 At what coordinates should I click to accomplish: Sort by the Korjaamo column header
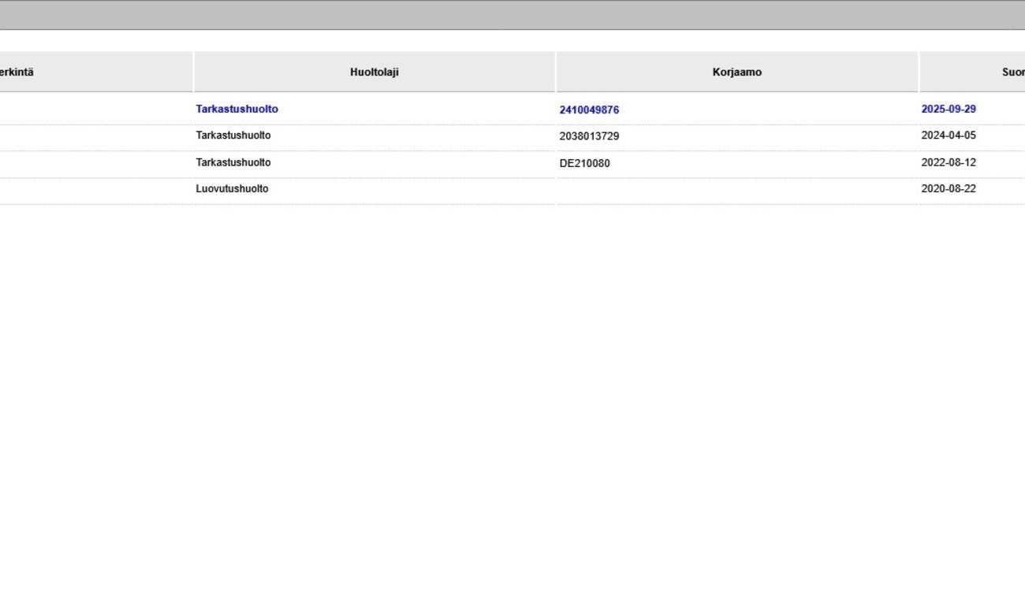coord(736,72)
